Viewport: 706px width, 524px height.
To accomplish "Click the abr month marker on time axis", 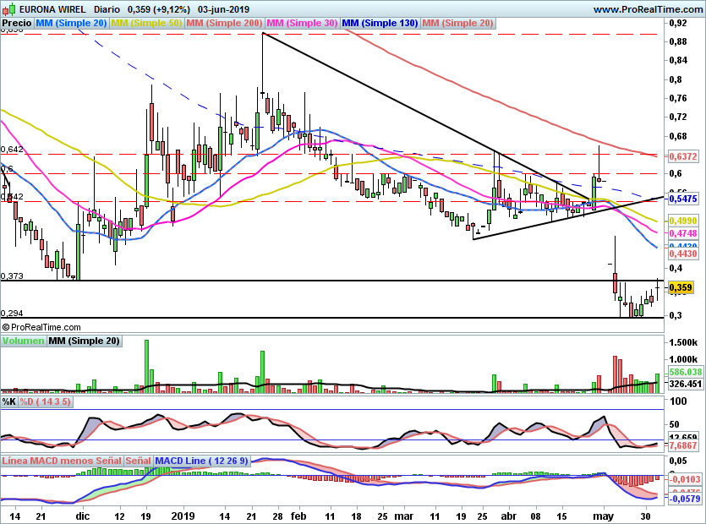I will pyautogui.click(x=509, y=516).
